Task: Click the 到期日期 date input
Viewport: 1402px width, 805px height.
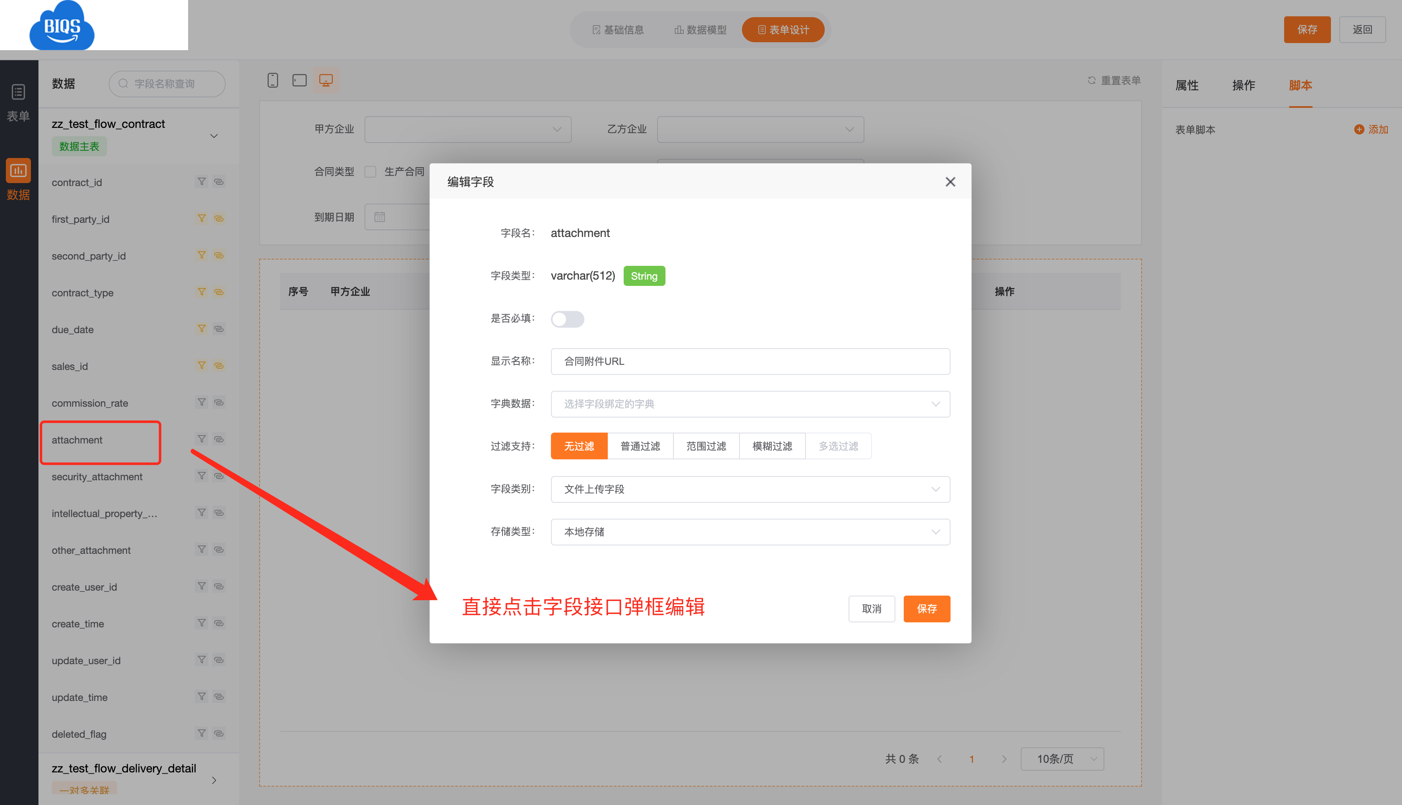Action: 397,217
